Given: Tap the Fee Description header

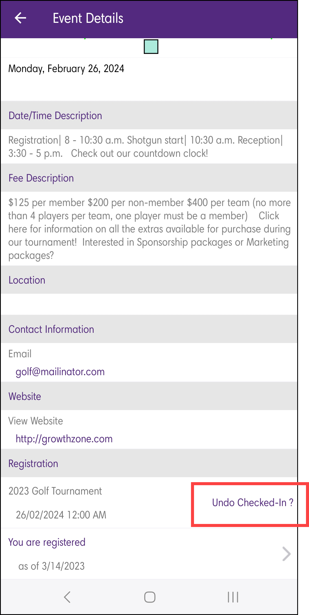Looking at the screenshot, I should coord(41,178).
